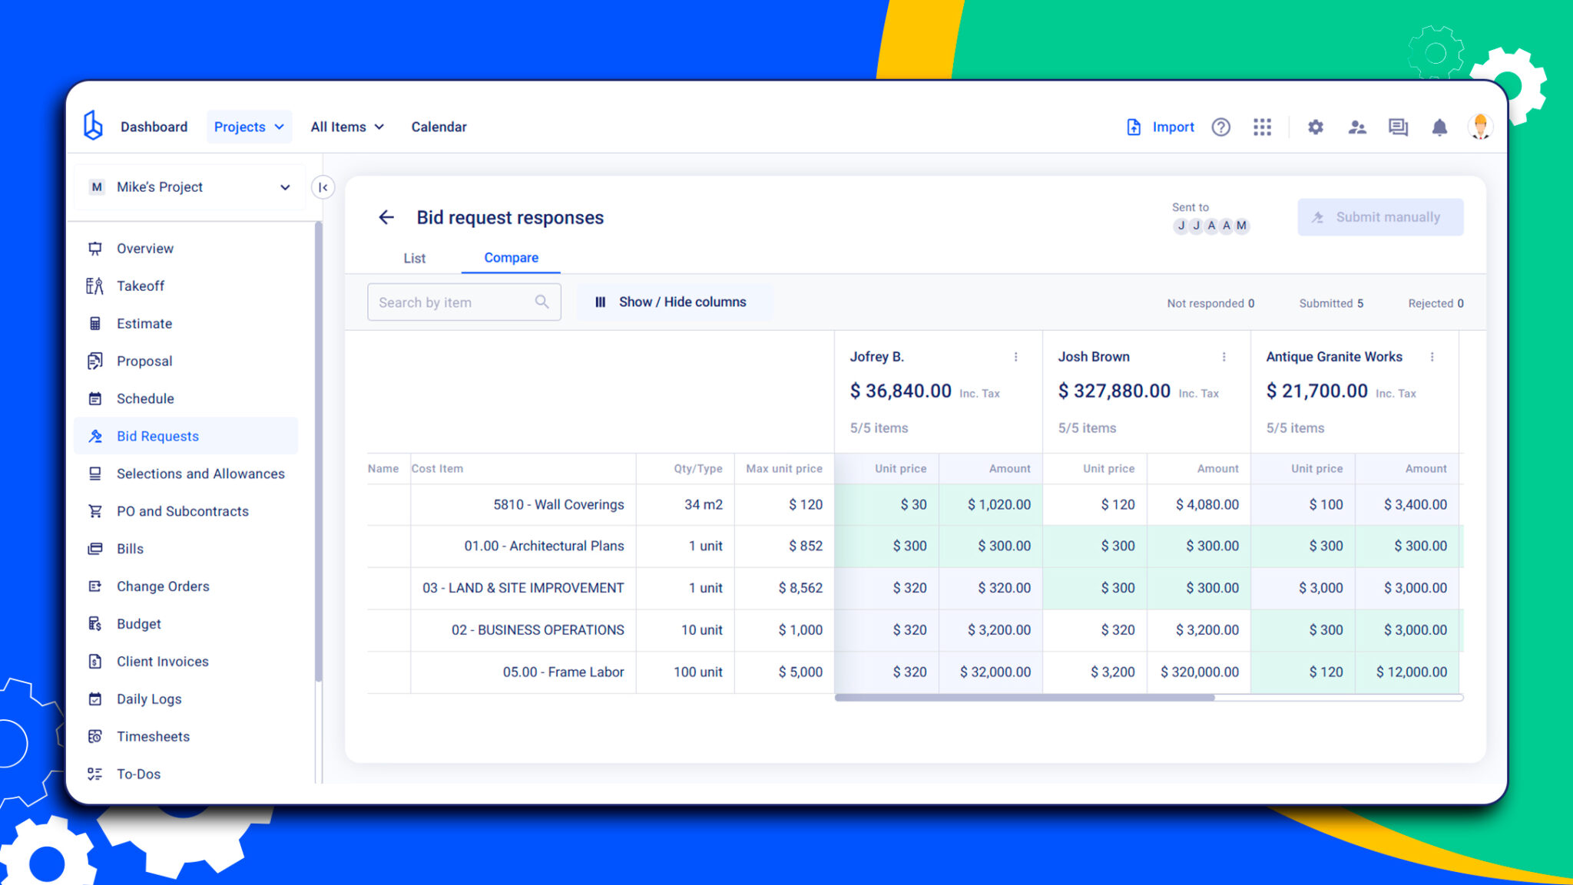Viewport: 1573px width, 885px height.
Task: Click Show / Hide columns button
Action: tap(671, 302)
